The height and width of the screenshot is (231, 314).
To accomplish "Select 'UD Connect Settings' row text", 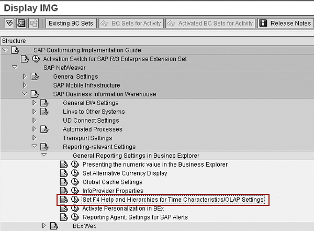I will 91,120.
